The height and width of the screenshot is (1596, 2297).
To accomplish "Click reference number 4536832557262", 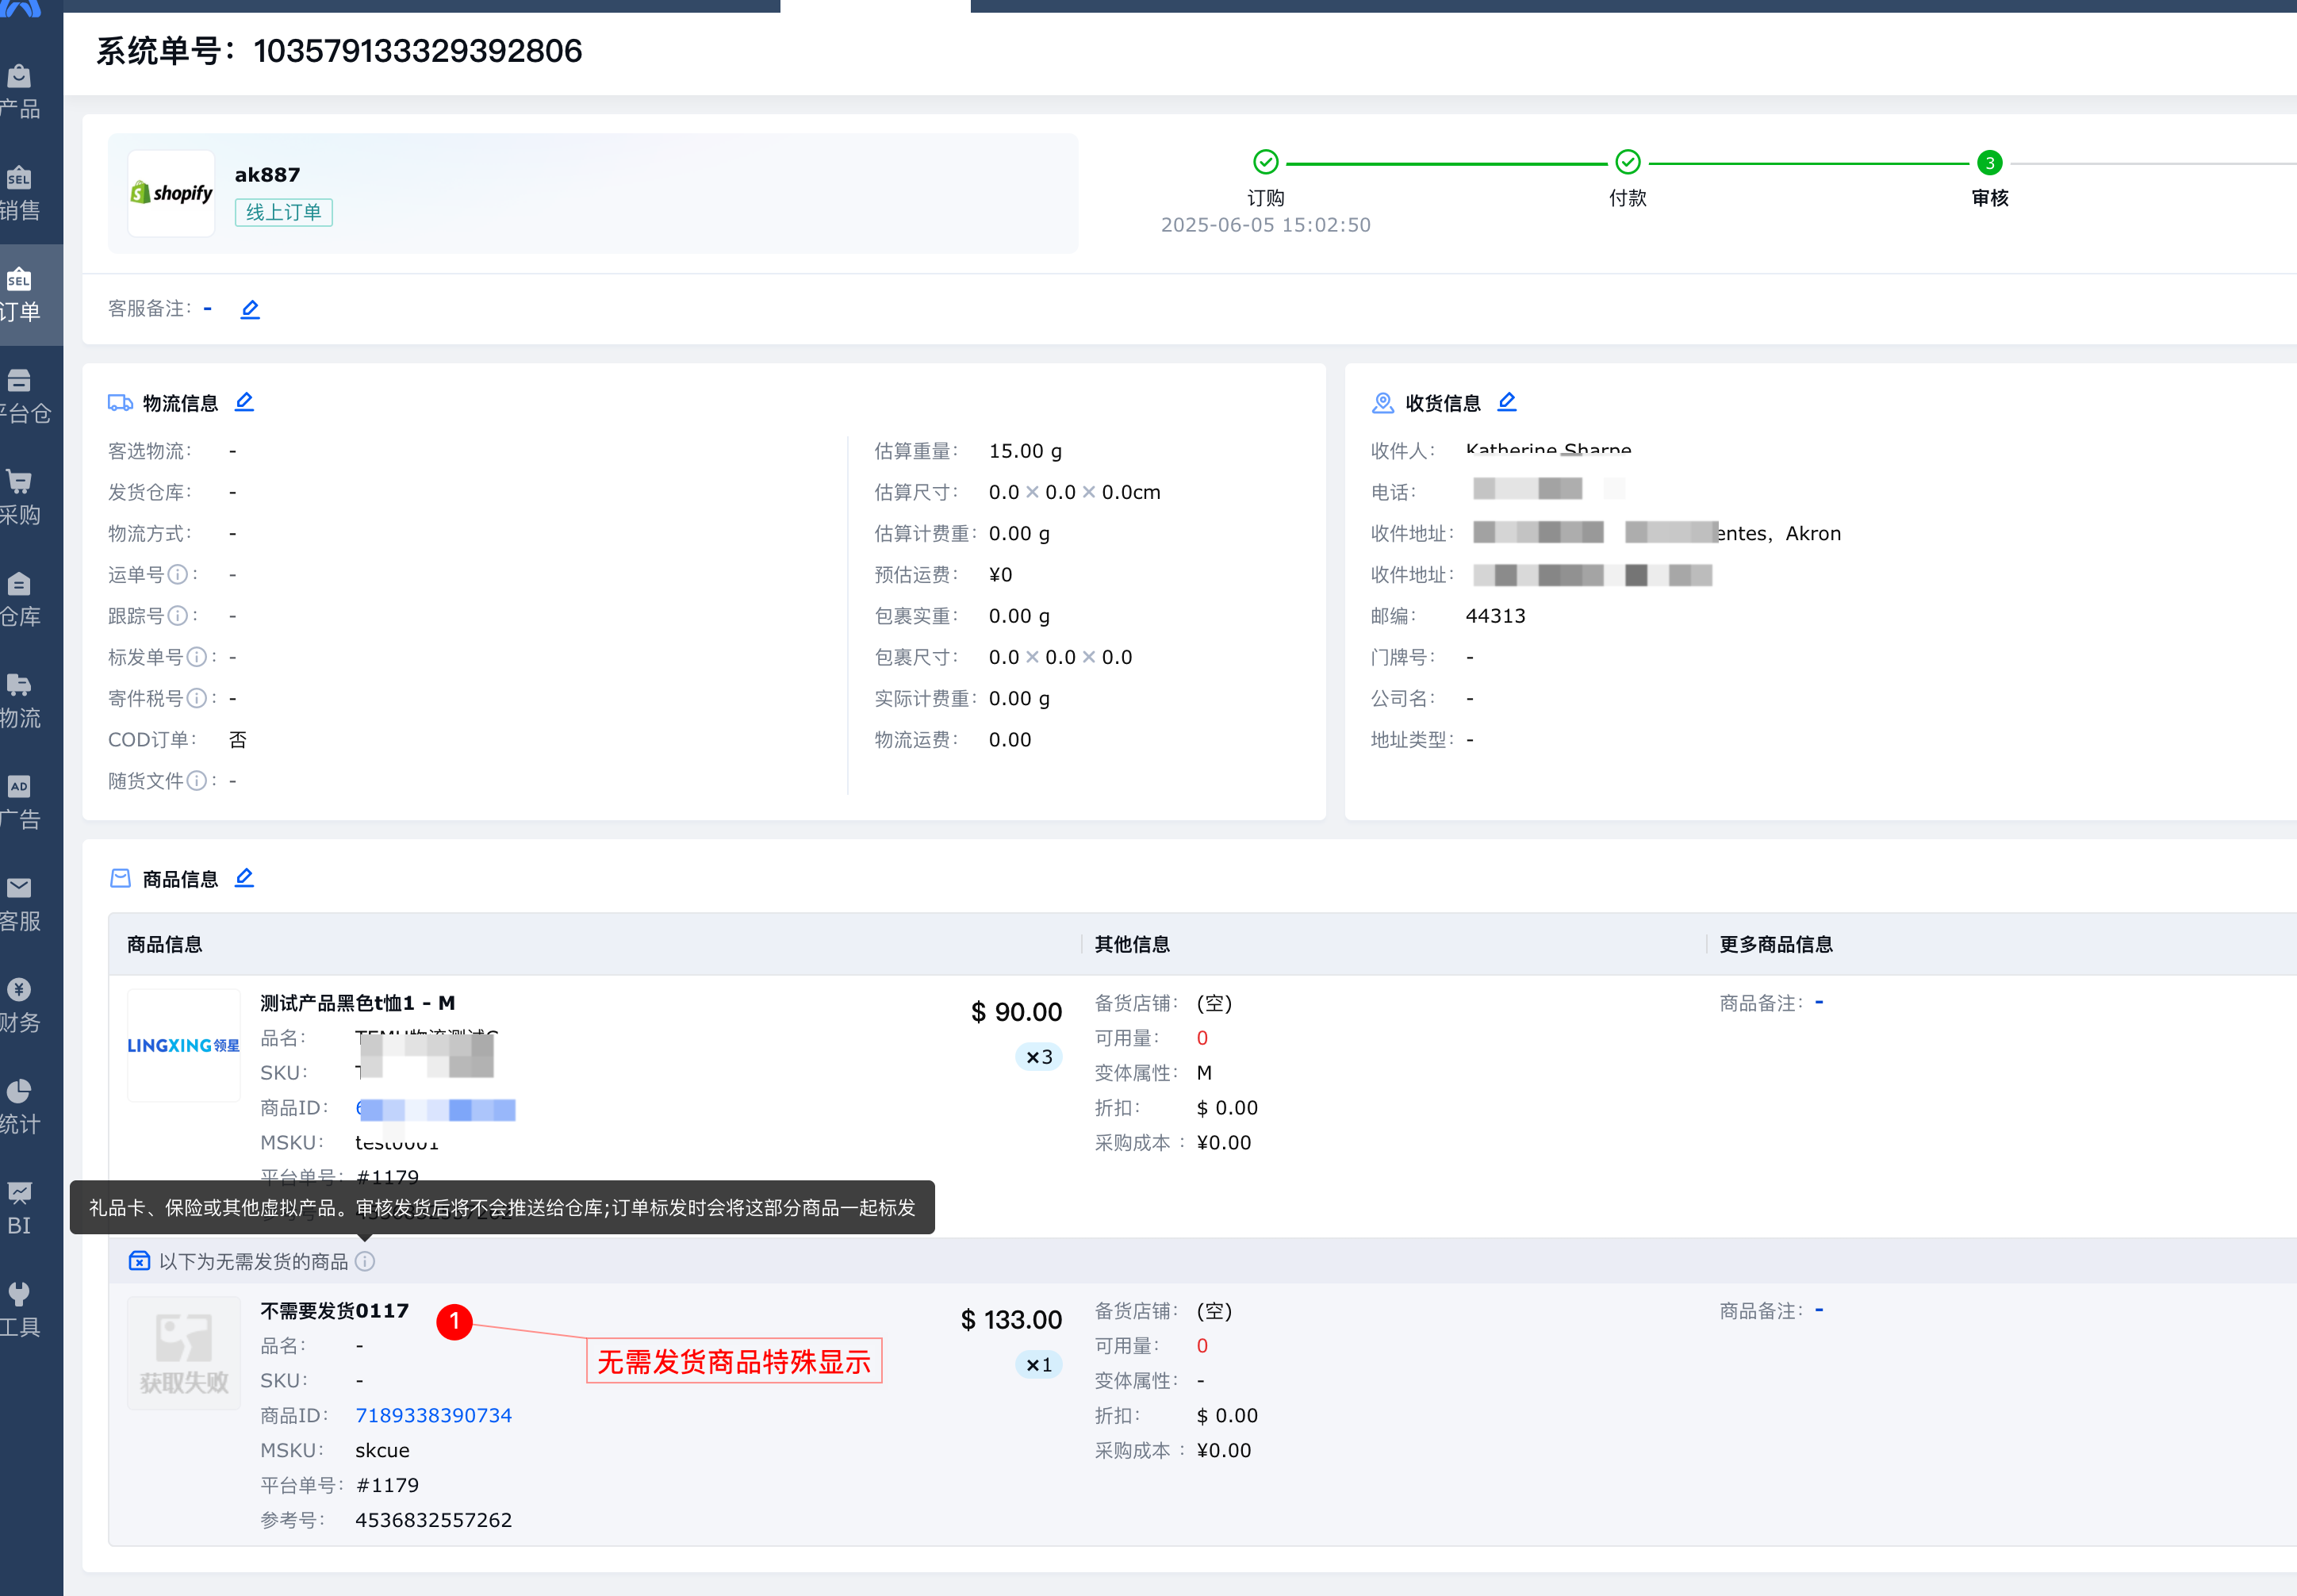I will point(433,1520).
